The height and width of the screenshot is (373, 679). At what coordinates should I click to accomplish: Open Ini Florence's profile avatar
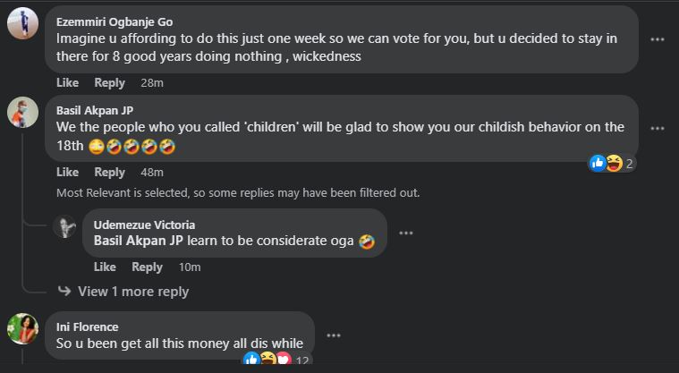[x=22, y=328]
